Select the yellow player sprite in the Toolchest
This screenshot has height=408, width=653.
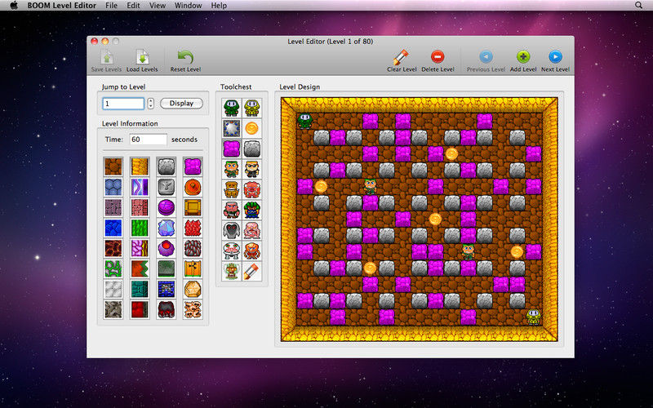[252, 109]
